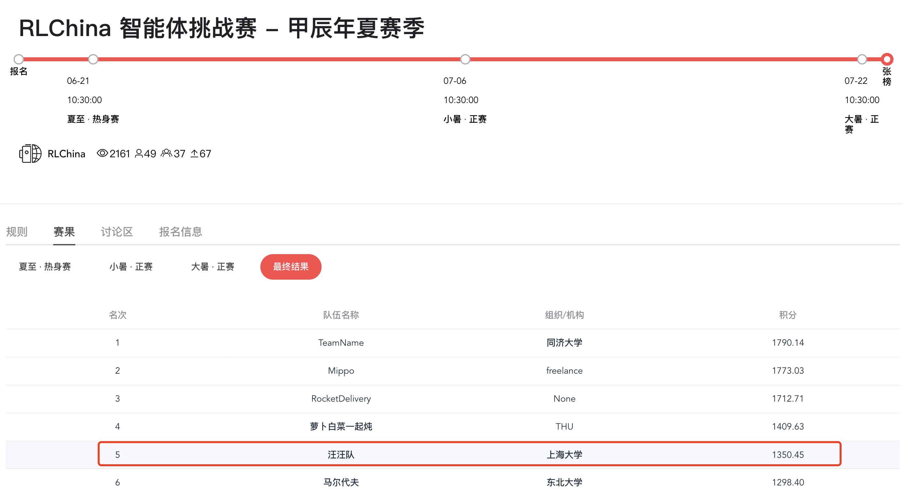Switch to the 讨论区 tab
The height and width of the screenshot is (490, 903).
(117, 232)
